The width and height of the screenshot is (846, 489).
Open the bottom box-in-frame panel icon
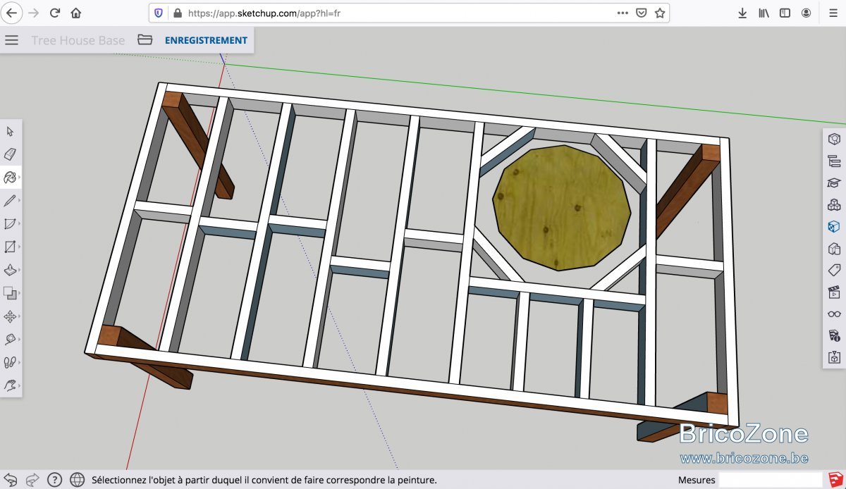834,357
